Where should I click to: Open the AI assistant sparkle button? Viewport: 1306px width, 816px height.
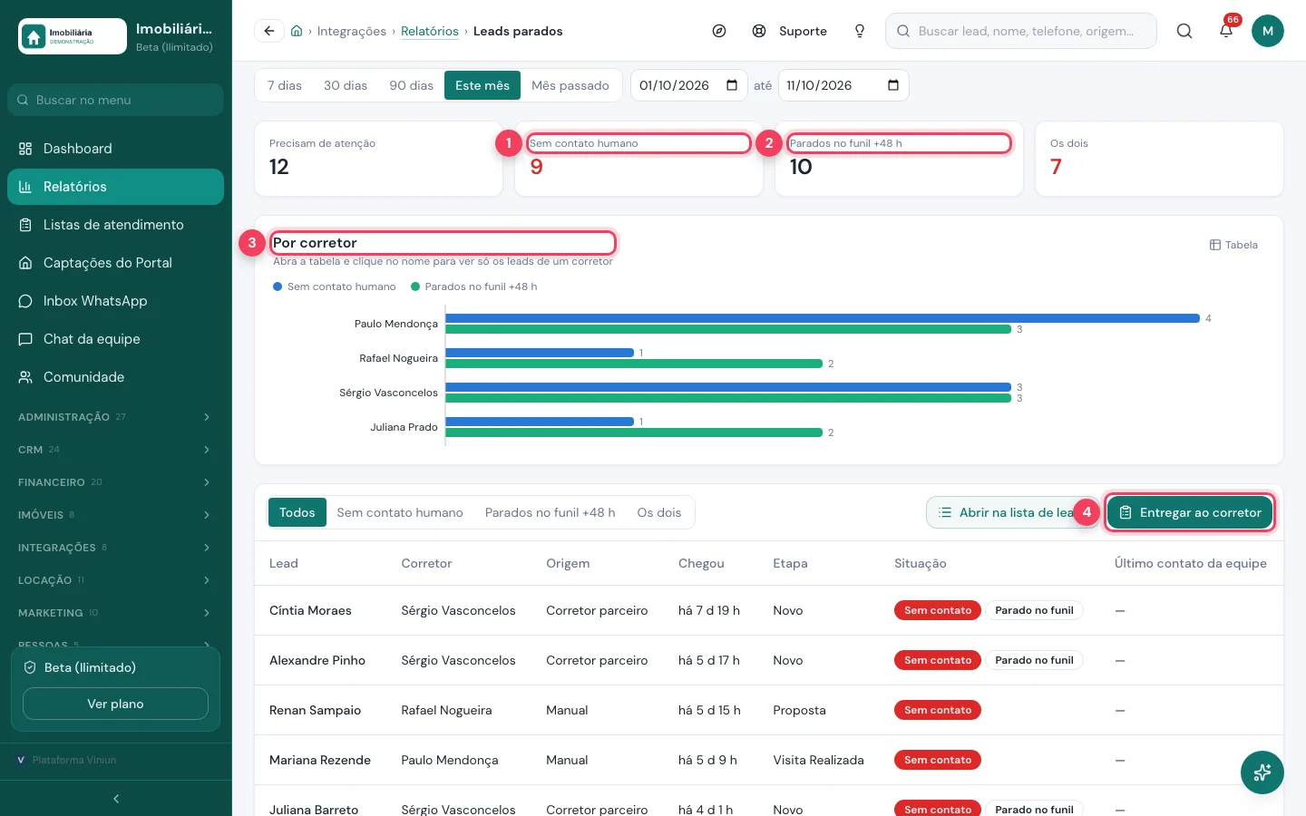(1262, 772)
